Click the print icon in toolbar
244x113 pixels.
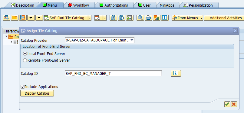click(148, 18)
